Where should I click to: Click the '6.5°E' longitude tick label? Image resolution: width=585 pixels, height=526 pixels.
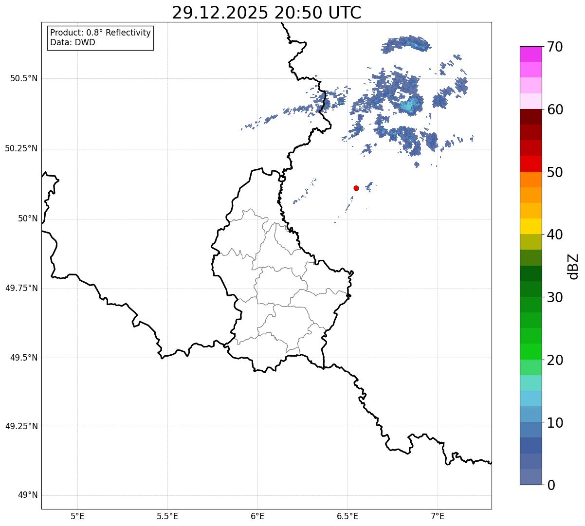347,516
